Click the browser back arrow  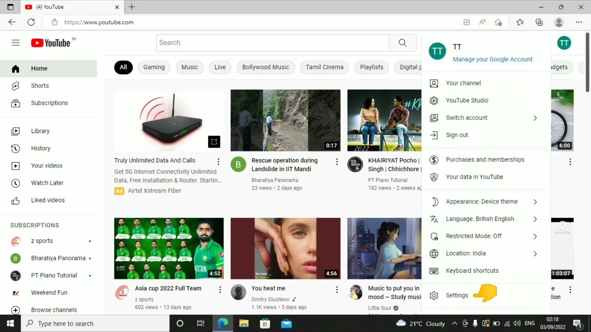point(12,22)
